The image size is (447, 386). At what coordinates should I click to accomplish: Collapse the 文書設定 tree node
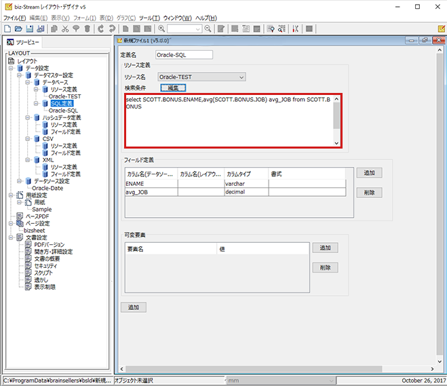pos(11,237)
